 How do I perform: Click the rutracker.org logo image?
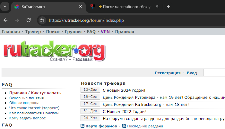point(55,51)
